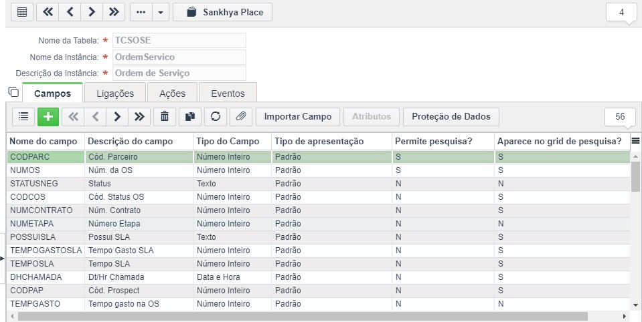
Task: Click the Descrição da Instância field
Action: point(179,73)
